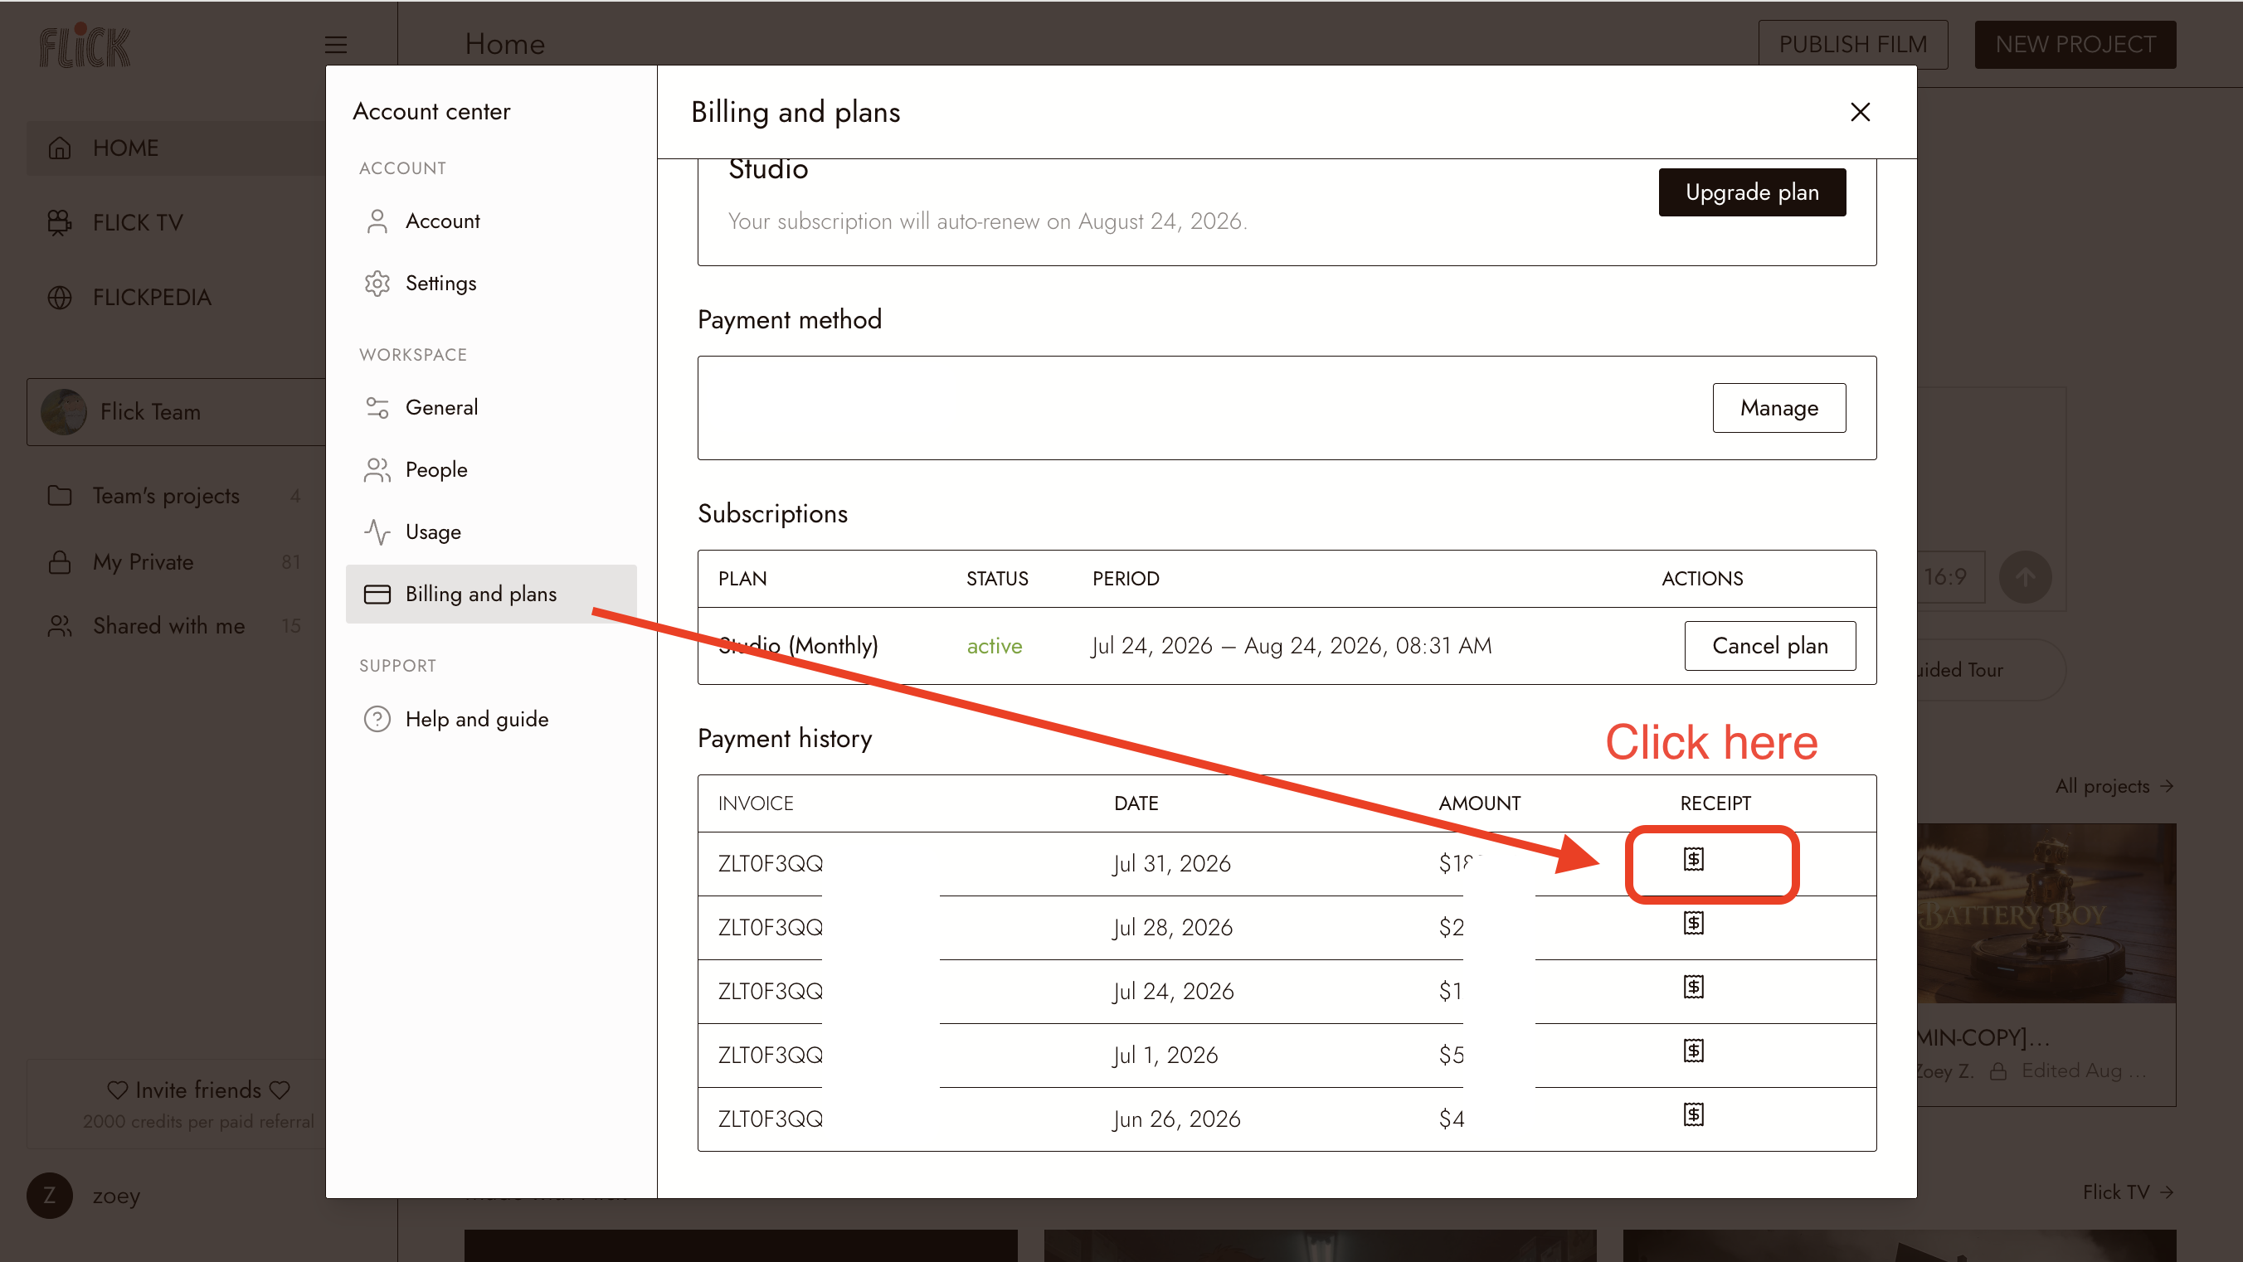Click the active subscription status

[995, 646]
